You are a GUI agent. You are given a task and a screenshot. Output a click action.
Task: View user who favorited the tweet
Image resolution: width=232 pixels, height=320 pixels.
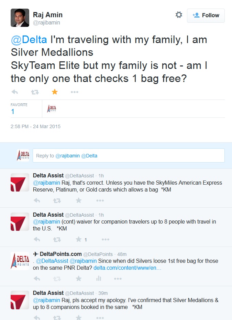52,109
